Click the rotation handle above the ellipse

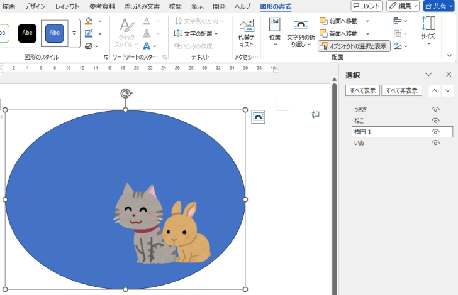126,94
